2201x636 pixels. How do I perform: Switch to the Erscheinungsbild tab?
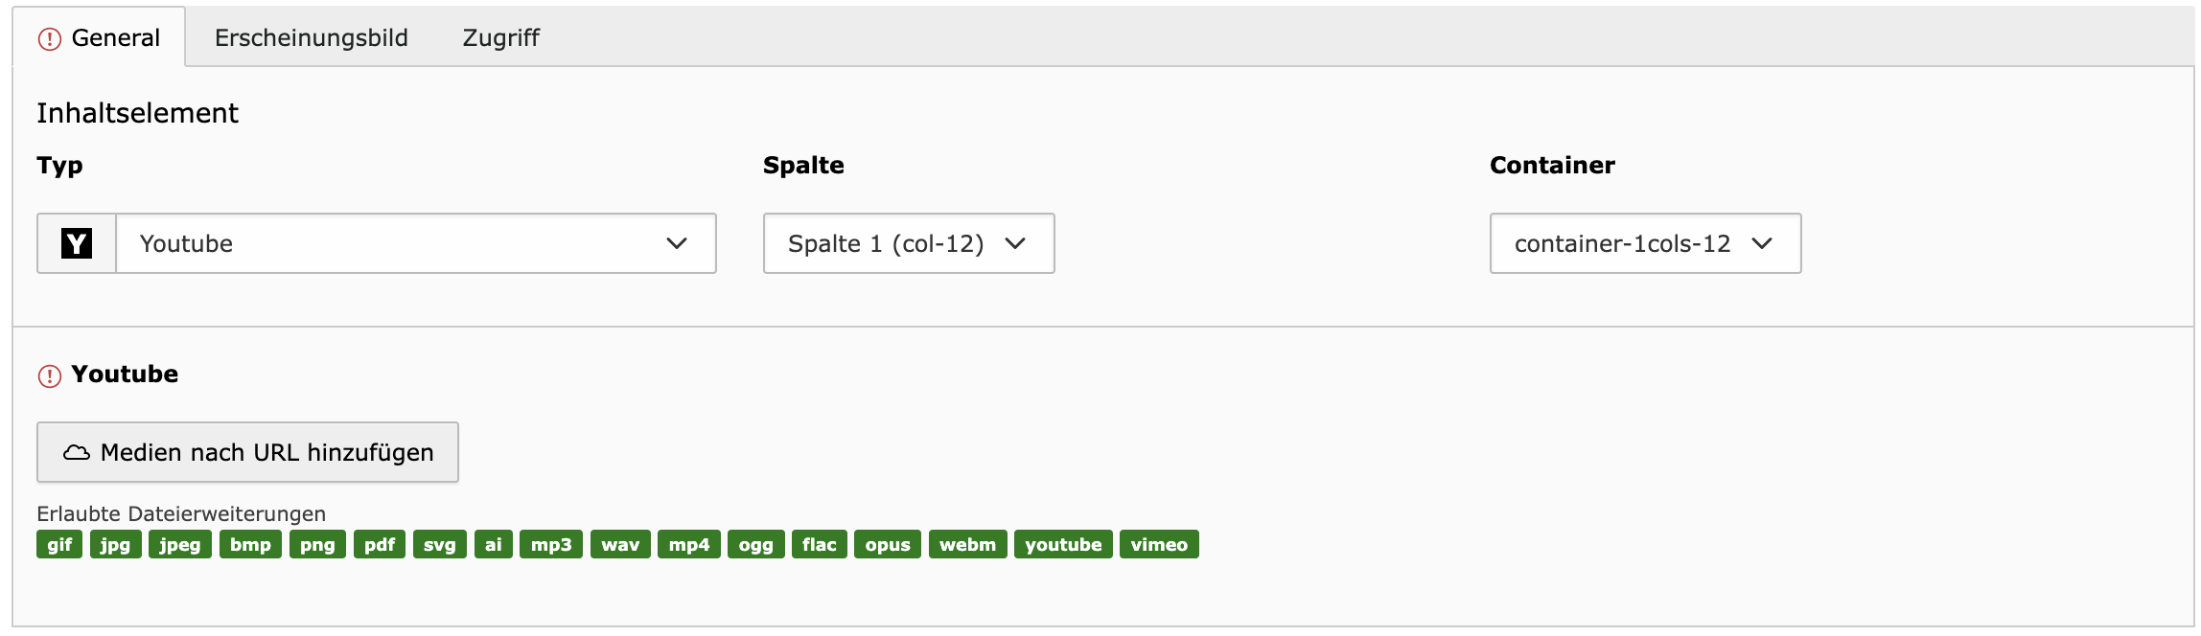[311, 37]
